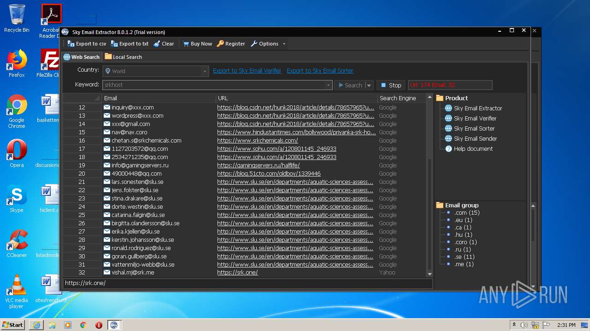Click the 2:31 PM taskbar clock
The image size is (590, 331).
tap(566, 325)
